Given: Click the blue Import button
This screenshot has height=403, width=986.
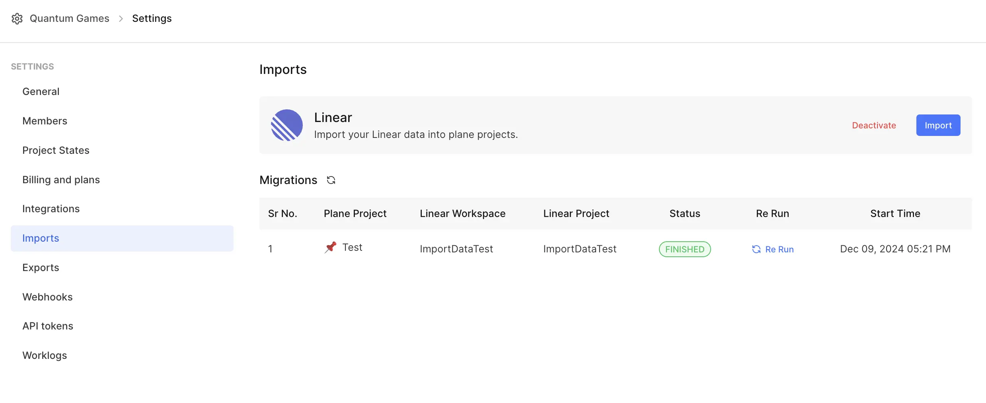Looking at the screenshot, I should (x=938, y=125).
